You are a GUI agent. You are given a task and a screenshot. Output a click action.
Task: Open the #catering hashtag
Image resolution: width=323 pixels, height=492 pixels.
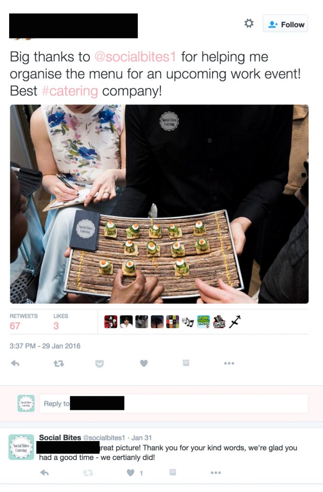(x=70, y=91)
